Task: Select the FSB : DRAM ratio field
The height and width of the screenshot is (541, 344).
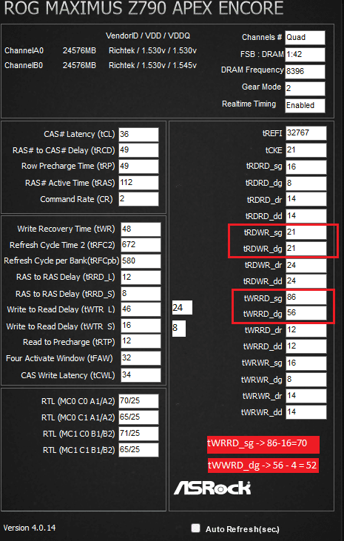Action: click(305, 55)
